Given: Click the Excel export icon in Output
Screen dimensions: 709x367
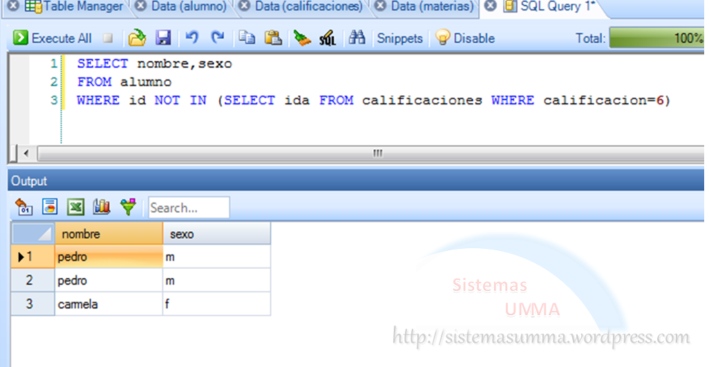Looking at the screenshot, I should point(75,207).
